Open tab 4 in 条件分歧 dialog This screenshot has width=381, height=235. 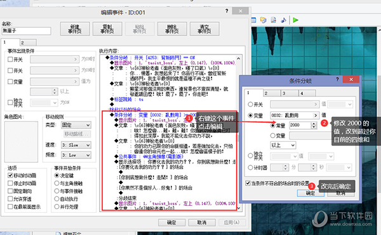[307, 93]
